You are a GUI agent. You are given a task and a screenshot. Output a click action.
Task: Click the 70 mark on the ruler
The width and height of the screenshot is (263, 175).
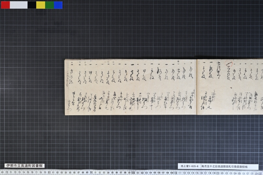pos(7,172)
